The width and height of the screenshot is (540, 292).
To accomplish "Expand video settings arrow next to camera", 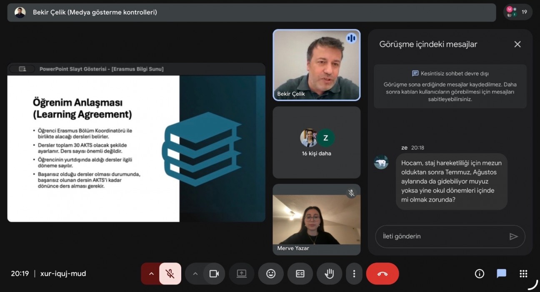I will (195, 274).
